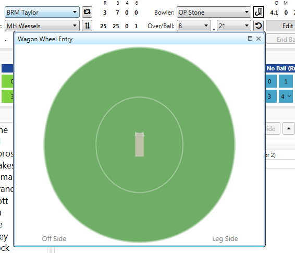Close the Wagon Wheel Entry dialog
This screenshot has width=295, height=253.
259,39
